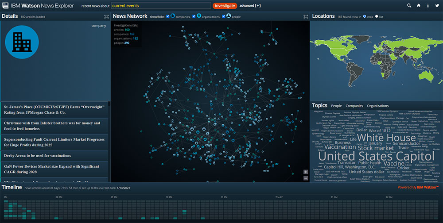Select the list view radio button
Viewport: 443px width, 223px height.
[x=377, y=16]
